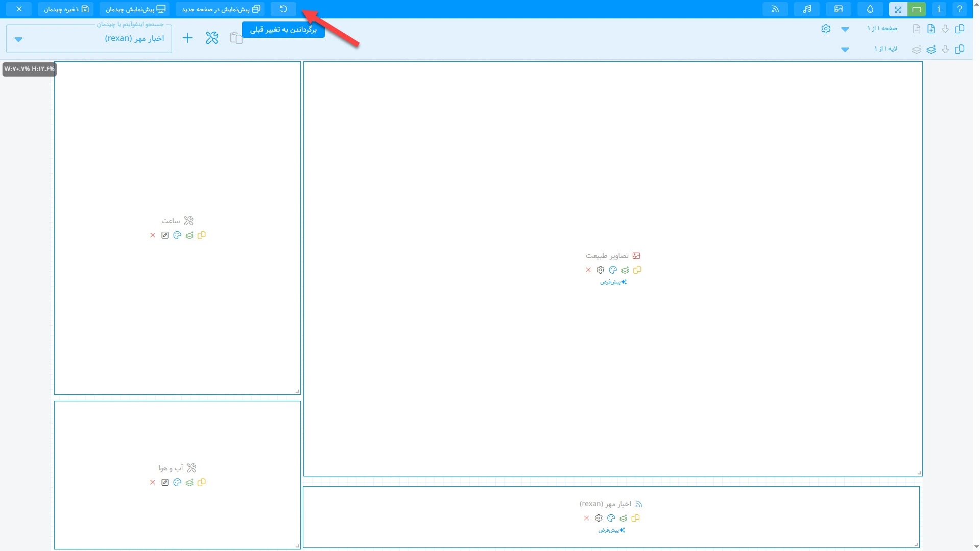Click the add new layer icon
The image size is (980, 551).
pyautogui.click(x=931, y=49)
